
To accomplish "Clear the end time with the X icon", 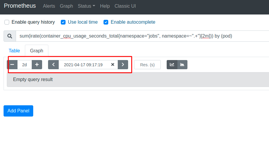I will 113,65.
